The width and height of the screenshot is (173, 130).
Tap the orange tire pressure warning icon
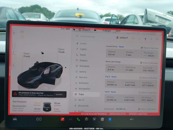(22, 37)
